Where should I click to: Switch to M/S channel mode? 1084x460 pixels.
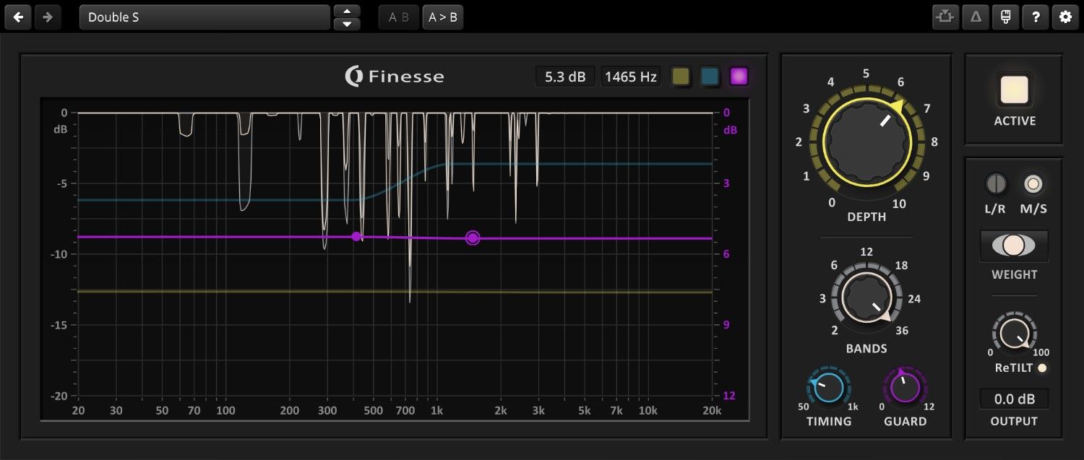[x=1033, y=184]
